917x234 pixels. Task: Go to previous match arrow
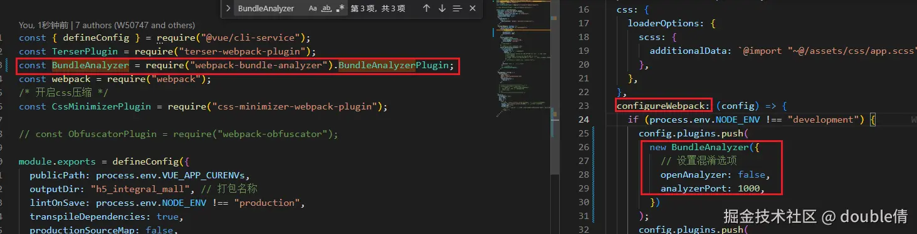427,8
